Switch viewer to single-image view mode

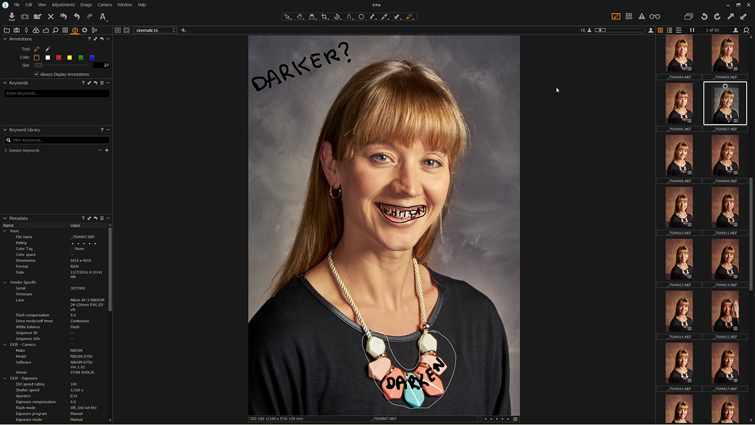pyautogui.click(x=126, y=30)
